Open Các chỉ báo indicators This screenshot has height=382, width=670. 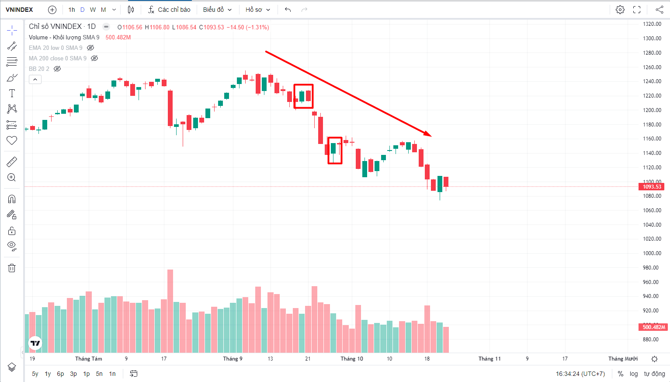coord(169,10)
